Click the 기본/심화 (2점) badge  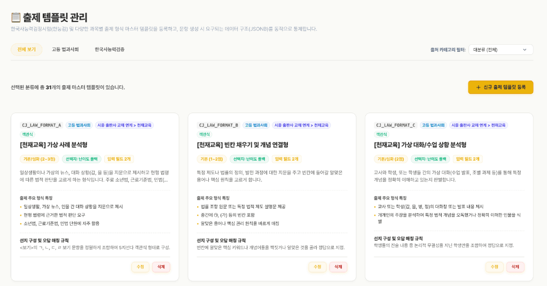pyautogui.click(x=391, y=159)
